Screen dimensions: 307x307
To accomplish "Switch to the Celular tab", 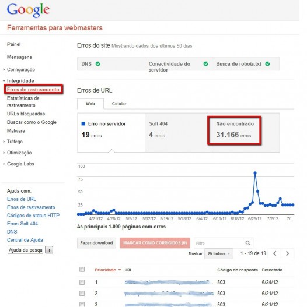I will click(x=119, y=104).
